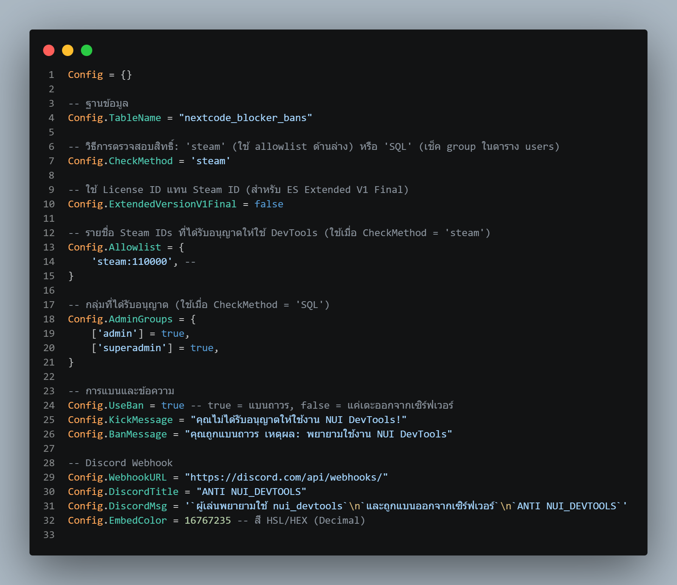The width and height of the screenshot is (677, 585).
Task: Click line number 33
Action: tap(49, 535)
